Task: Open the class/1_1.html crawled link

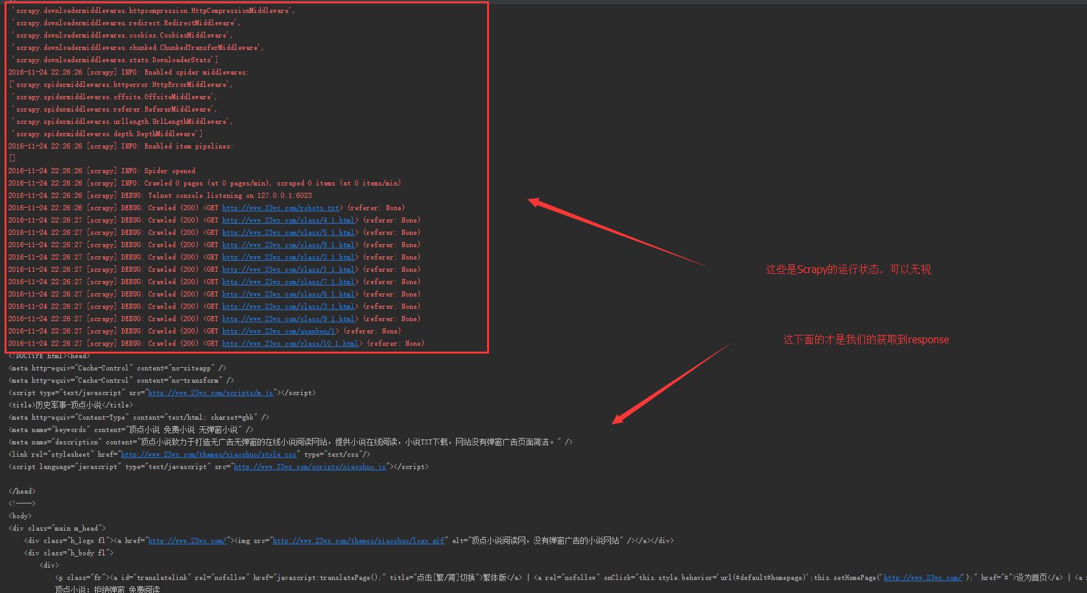Action: click(x=288, y=269)
